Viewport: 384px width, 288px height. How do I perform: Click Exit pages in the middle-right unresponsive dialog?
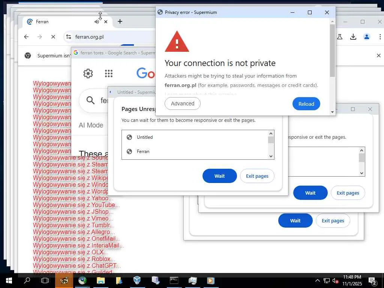coord(348,193)
